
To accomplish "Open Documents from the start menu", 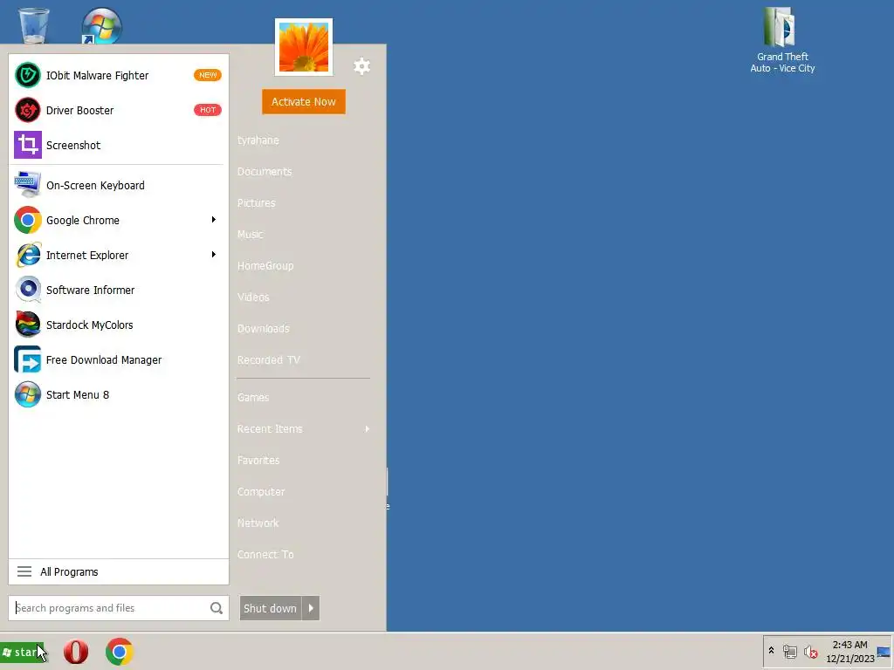I will pos(265,172).
